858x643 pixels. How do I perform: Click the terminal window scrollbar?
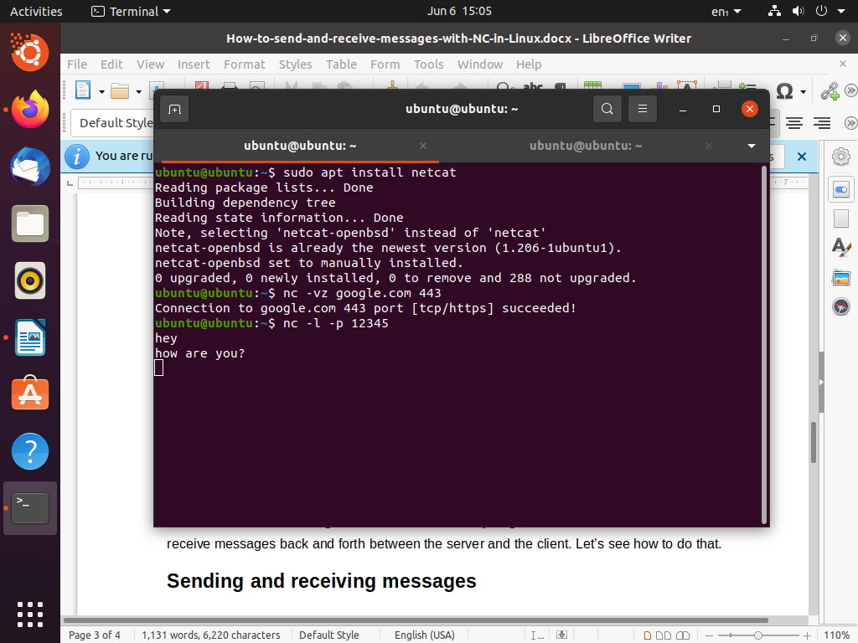point(764,344)
